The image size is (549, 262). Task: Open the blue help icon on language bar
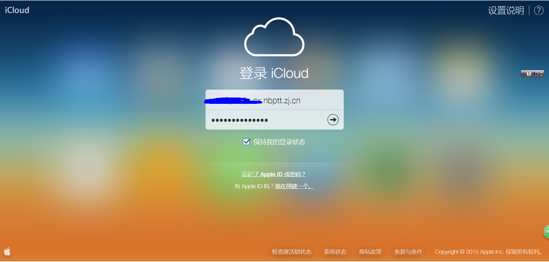tap(535, 74)
